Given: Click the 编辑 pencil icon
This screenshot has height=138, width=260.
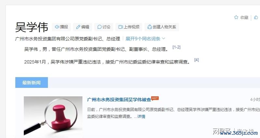Looking at the screenshot, I should [78, 27].
